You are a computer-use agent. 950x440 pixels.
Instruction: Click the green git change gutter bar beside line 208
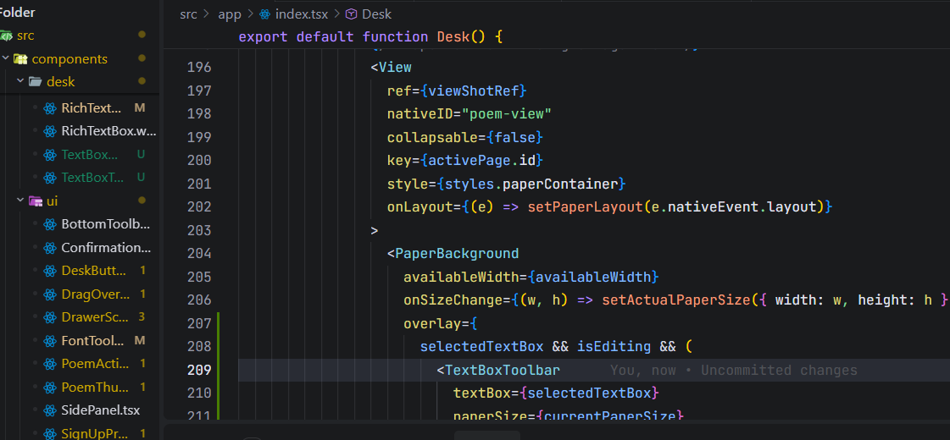[218, 347]
